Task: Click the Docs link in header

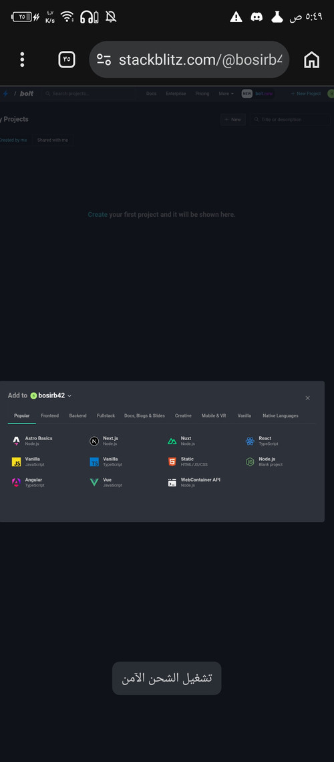Action: (151, 93)
